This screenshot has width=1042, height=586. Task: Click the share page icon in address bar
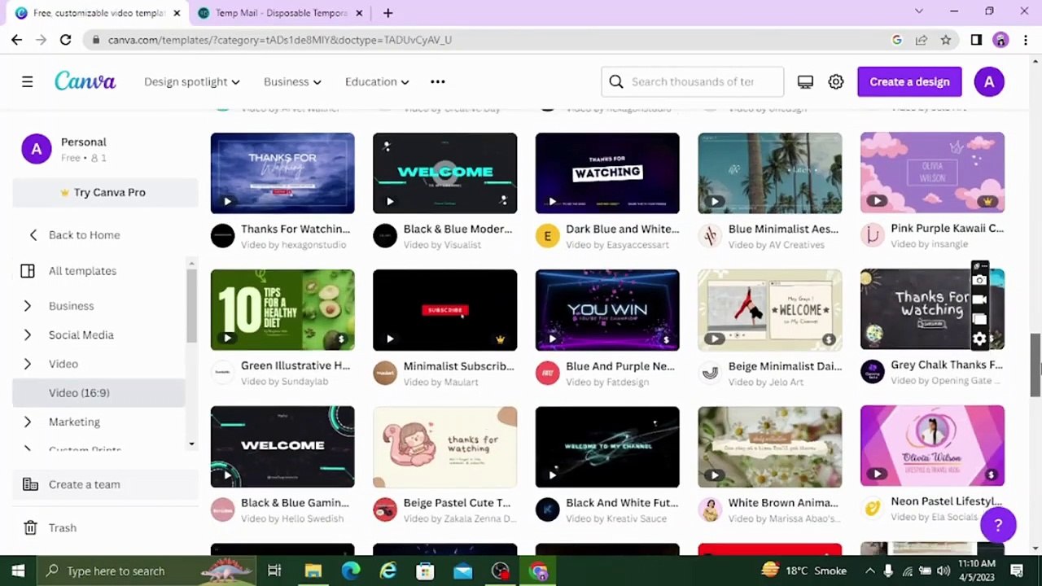pos(921,39)
